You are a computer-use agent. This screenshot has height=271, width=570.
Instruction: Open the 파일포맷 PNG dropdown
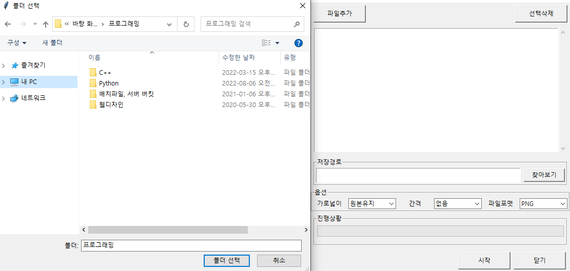tap(543, 203)
